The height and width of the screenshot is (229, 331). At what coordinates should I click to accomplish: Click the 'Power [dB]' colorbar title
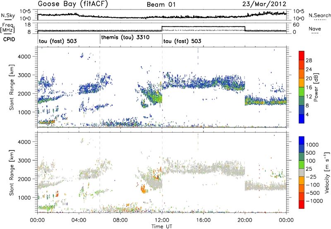point(316,87)
